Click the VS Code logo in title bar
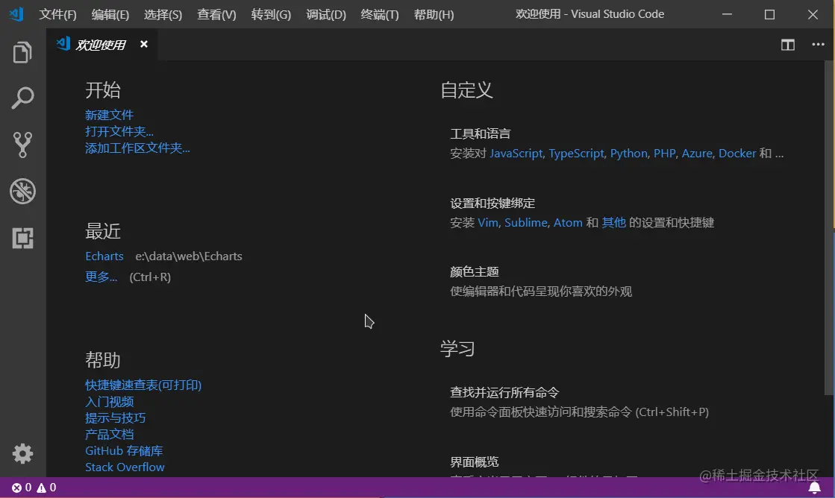 pyautogui.click(x=16, y=14)
